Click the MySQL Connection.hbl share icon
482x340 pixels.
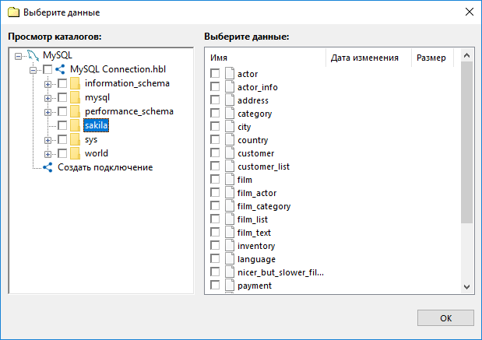coord(60,70)
